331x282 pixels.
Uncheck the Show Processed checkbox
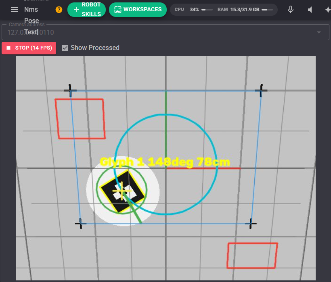[65, 48]
